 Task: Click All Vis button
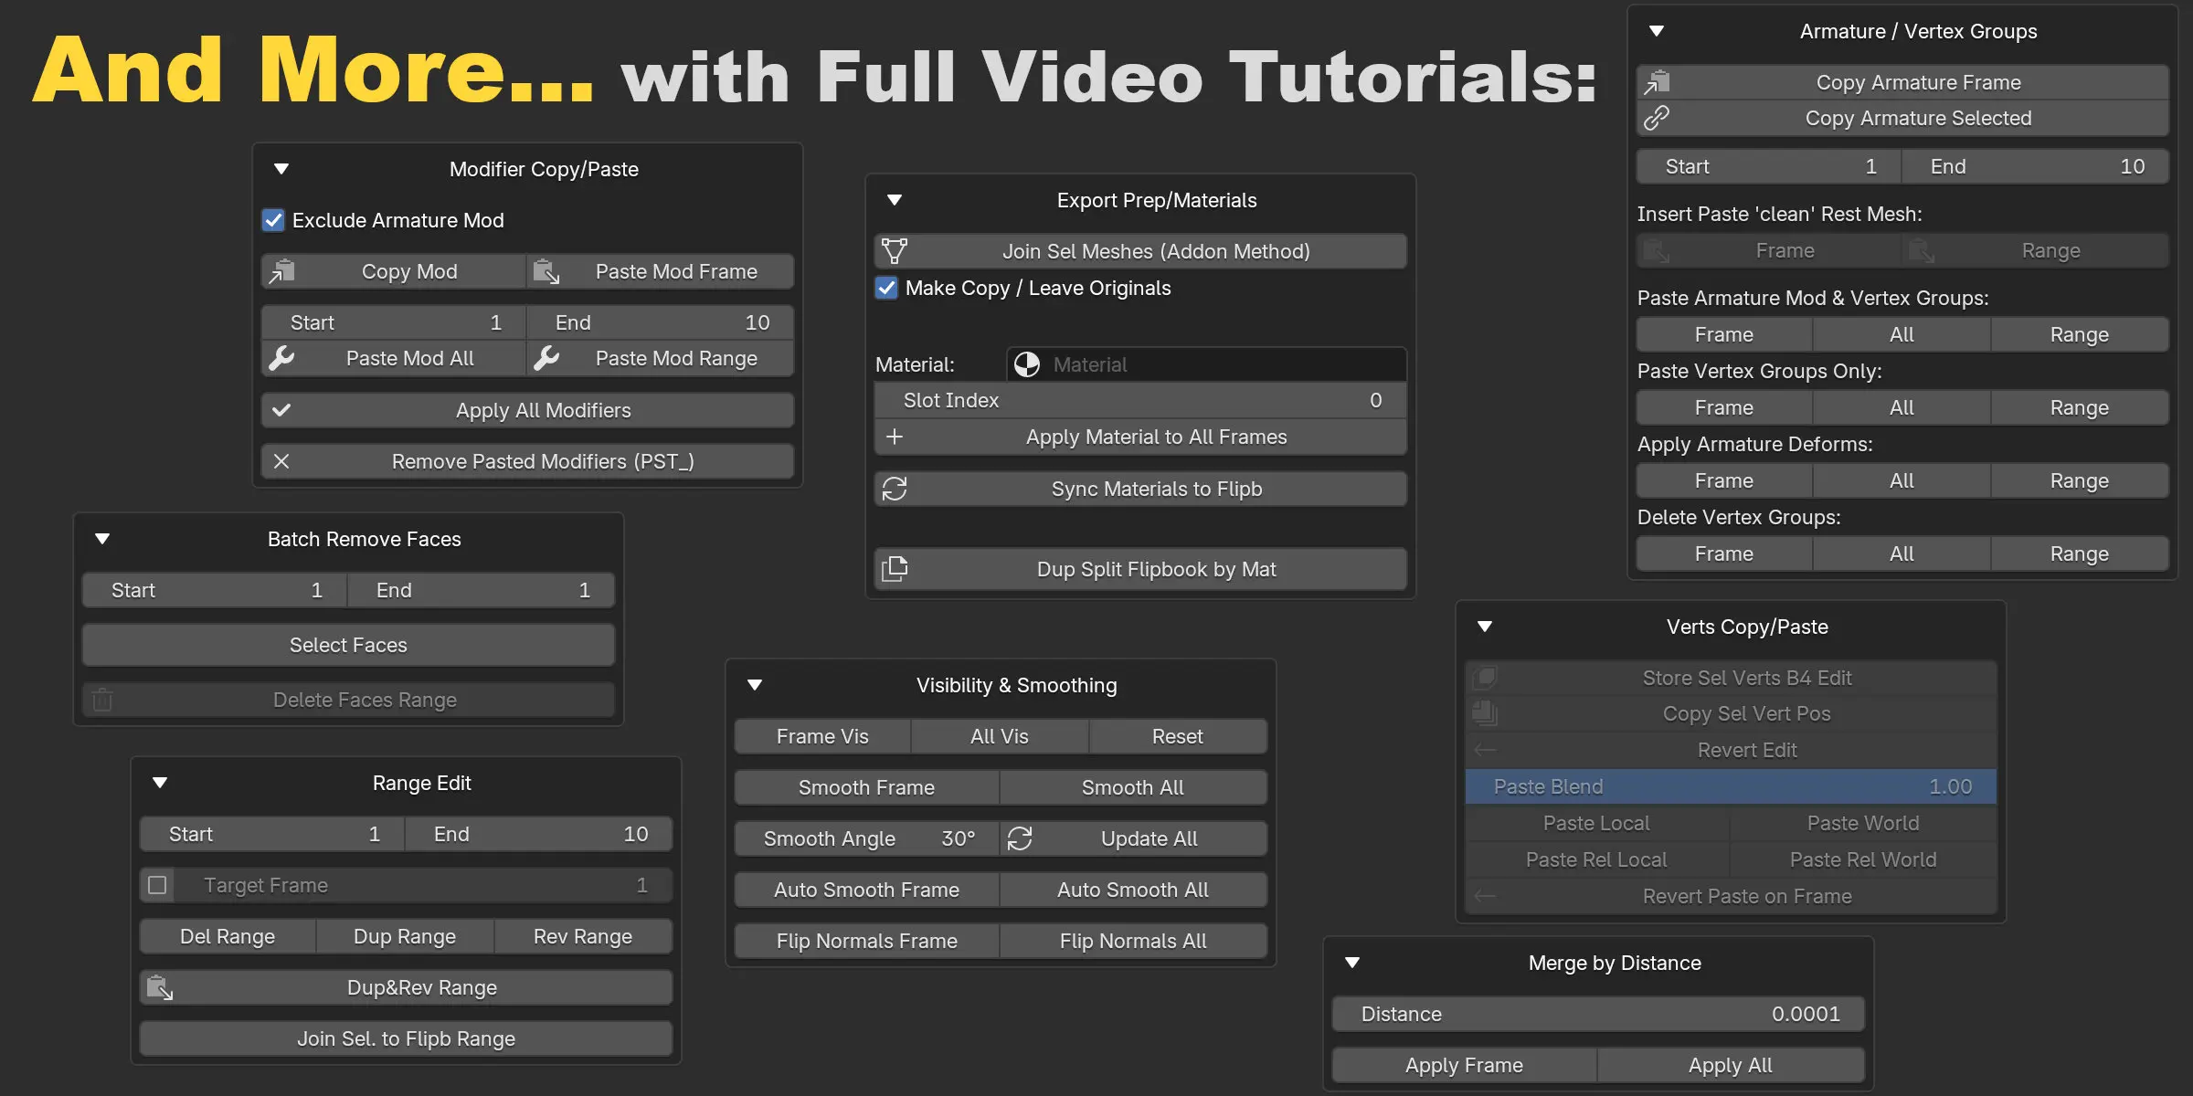(x=1000, y=736)
